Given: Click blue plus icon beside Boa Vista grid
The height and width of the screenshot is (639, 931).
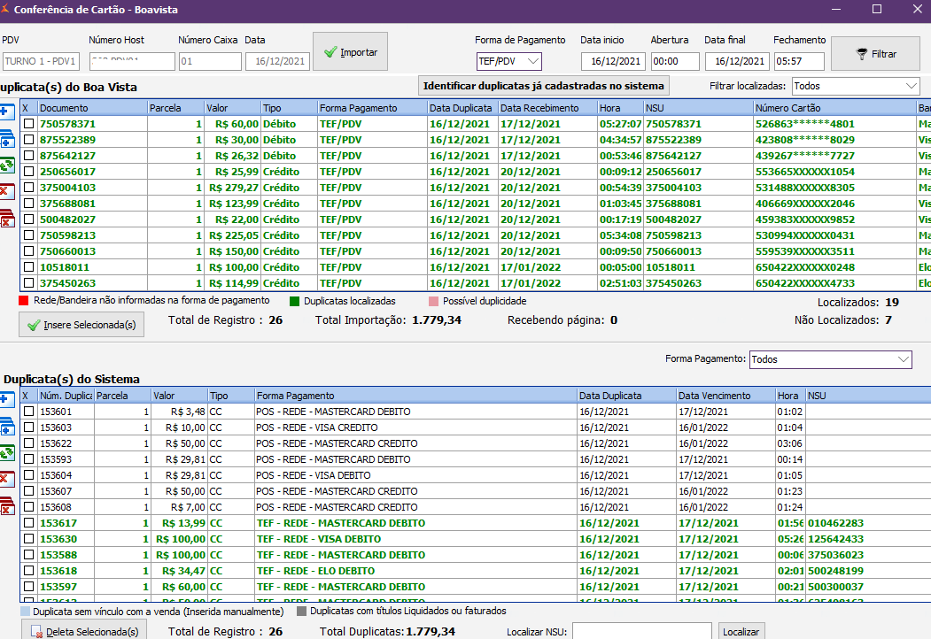Looking at the screenshot, I should [6, 112].
